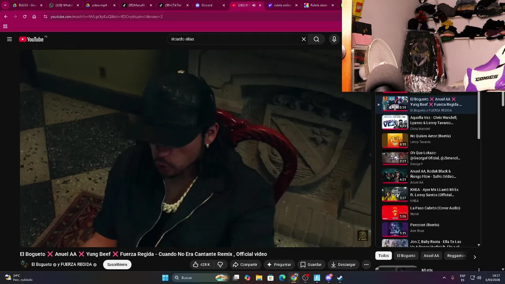Open Chrome home page button
The image size is (505, 284).
click(x=34, y=17)
